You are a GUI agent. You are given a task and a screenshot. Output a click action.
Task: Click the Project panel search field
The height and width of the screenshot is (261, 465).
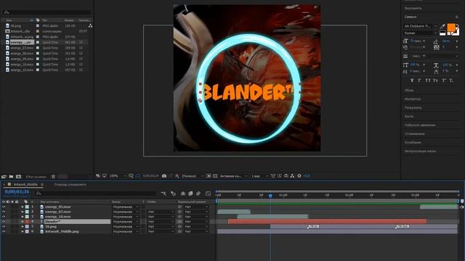click(46, 12)
